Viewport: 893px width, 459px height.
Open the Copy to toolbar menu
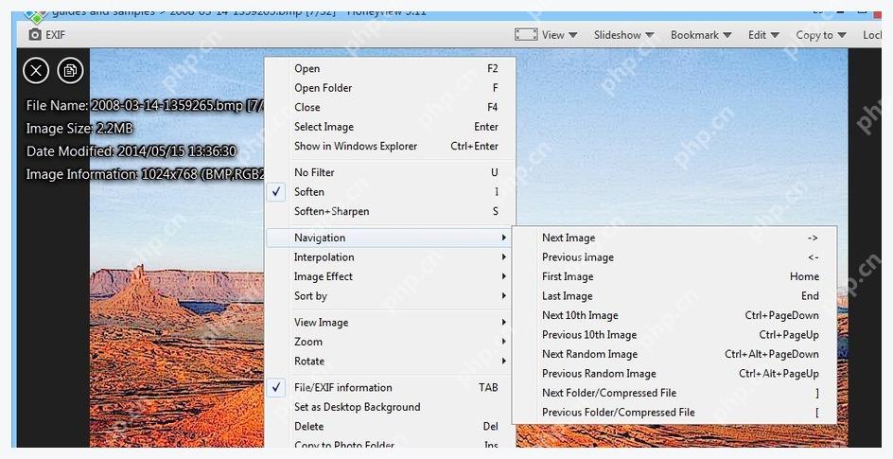click(x=821, y=35)
